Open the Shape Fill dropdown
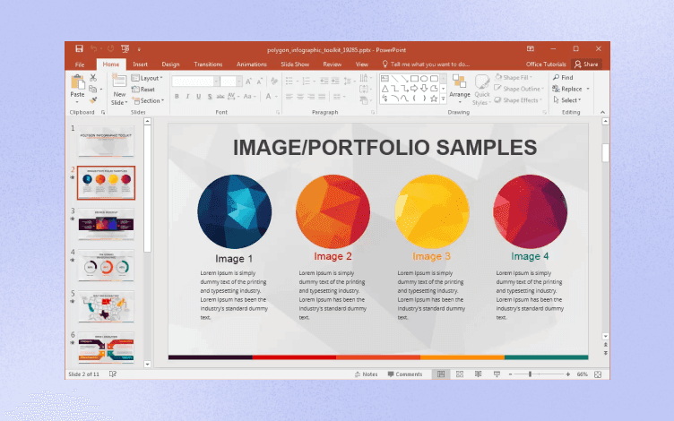 pyautogui.click(x=514, y=77)
